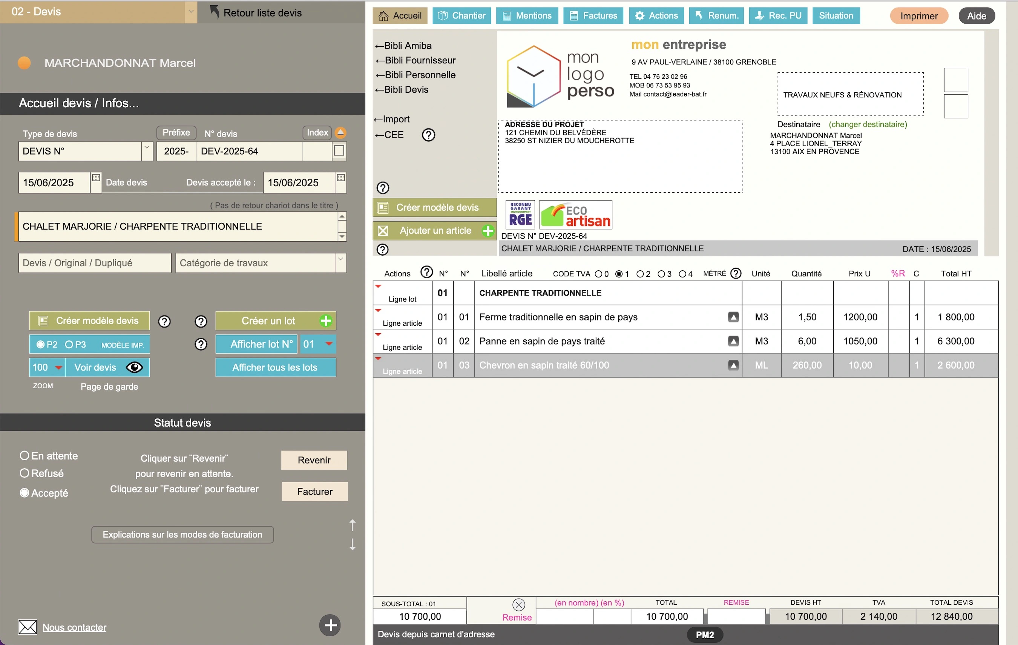
Task: Click the eye icon on Voir devis
Action: pos(135,367)
